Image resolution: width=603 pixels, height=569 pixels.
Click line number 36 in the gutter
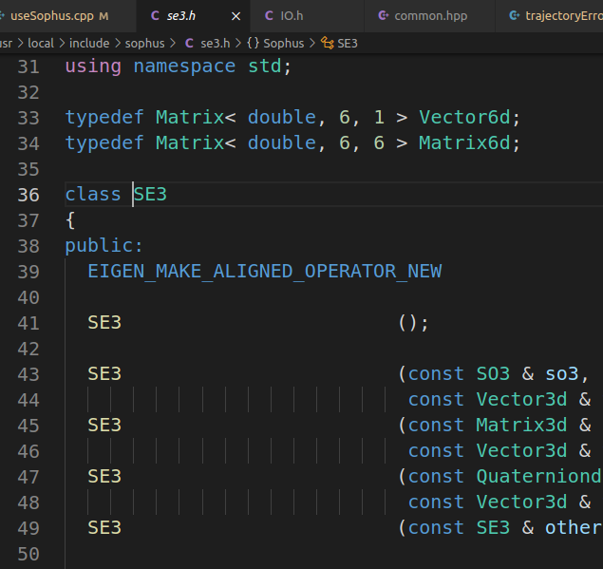(28, 195)
